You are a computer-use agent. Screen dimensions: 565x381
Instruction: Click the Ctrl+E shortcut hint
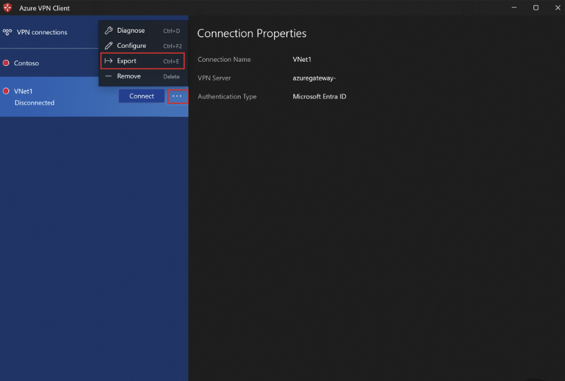click(x=171, y=61)
